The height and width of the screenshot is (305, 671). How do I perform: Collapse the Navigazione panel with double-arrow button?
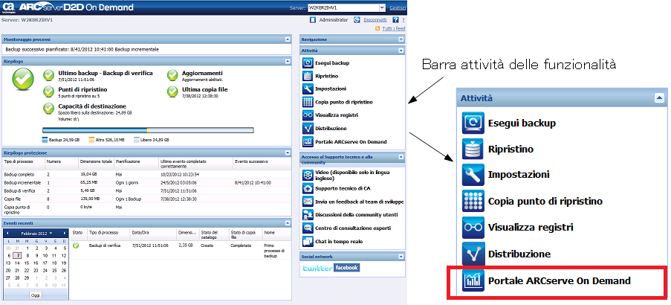click(x=401, y=39)
